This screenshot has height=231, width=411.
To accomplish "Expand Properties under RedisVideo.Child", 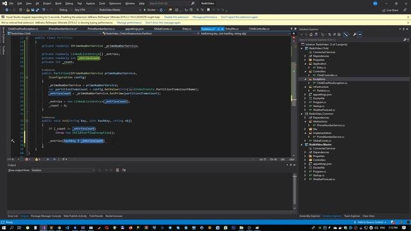I will 305,60.
